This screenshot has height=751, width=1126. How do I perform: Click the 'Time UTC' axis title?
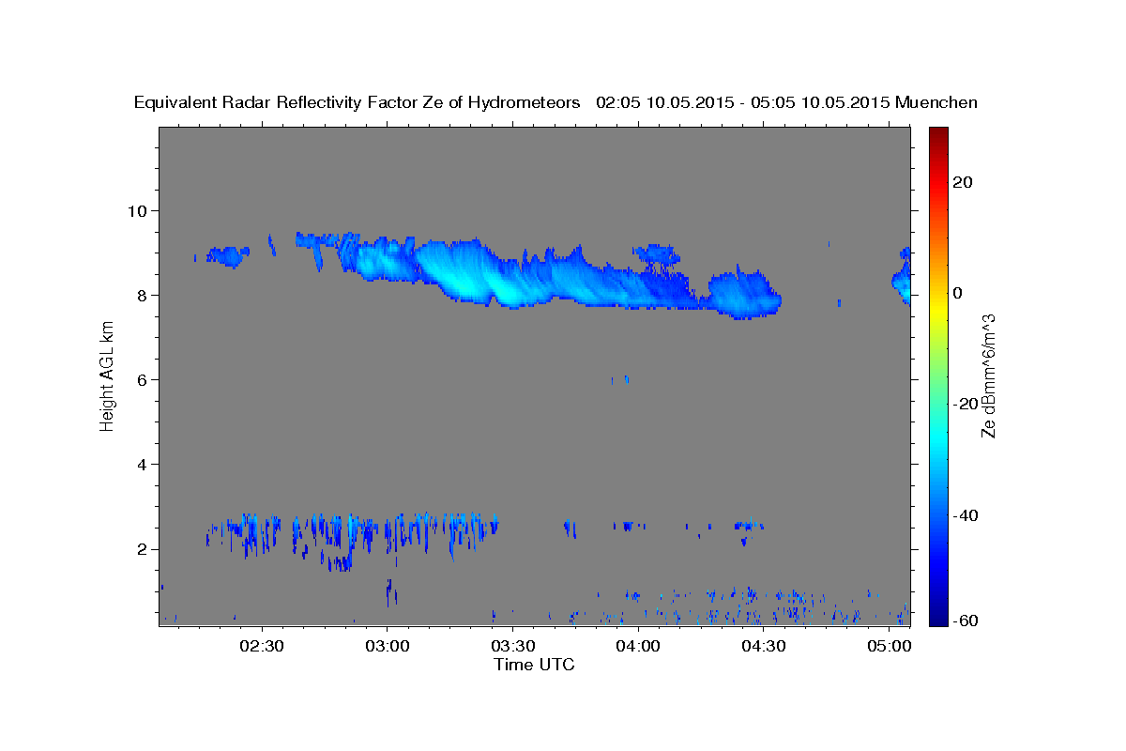[x=534, y=665]
